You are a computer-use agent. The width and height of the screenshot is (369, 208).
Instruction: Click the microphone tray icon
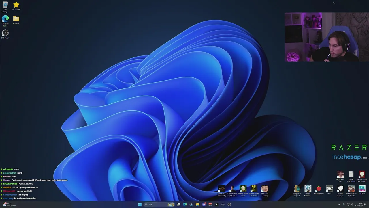point(344,205)
